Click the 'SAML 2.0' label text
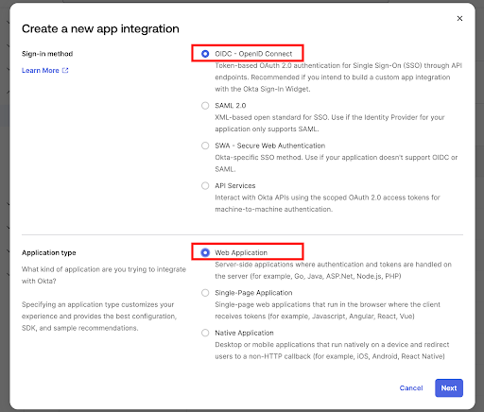 (231, 106)
